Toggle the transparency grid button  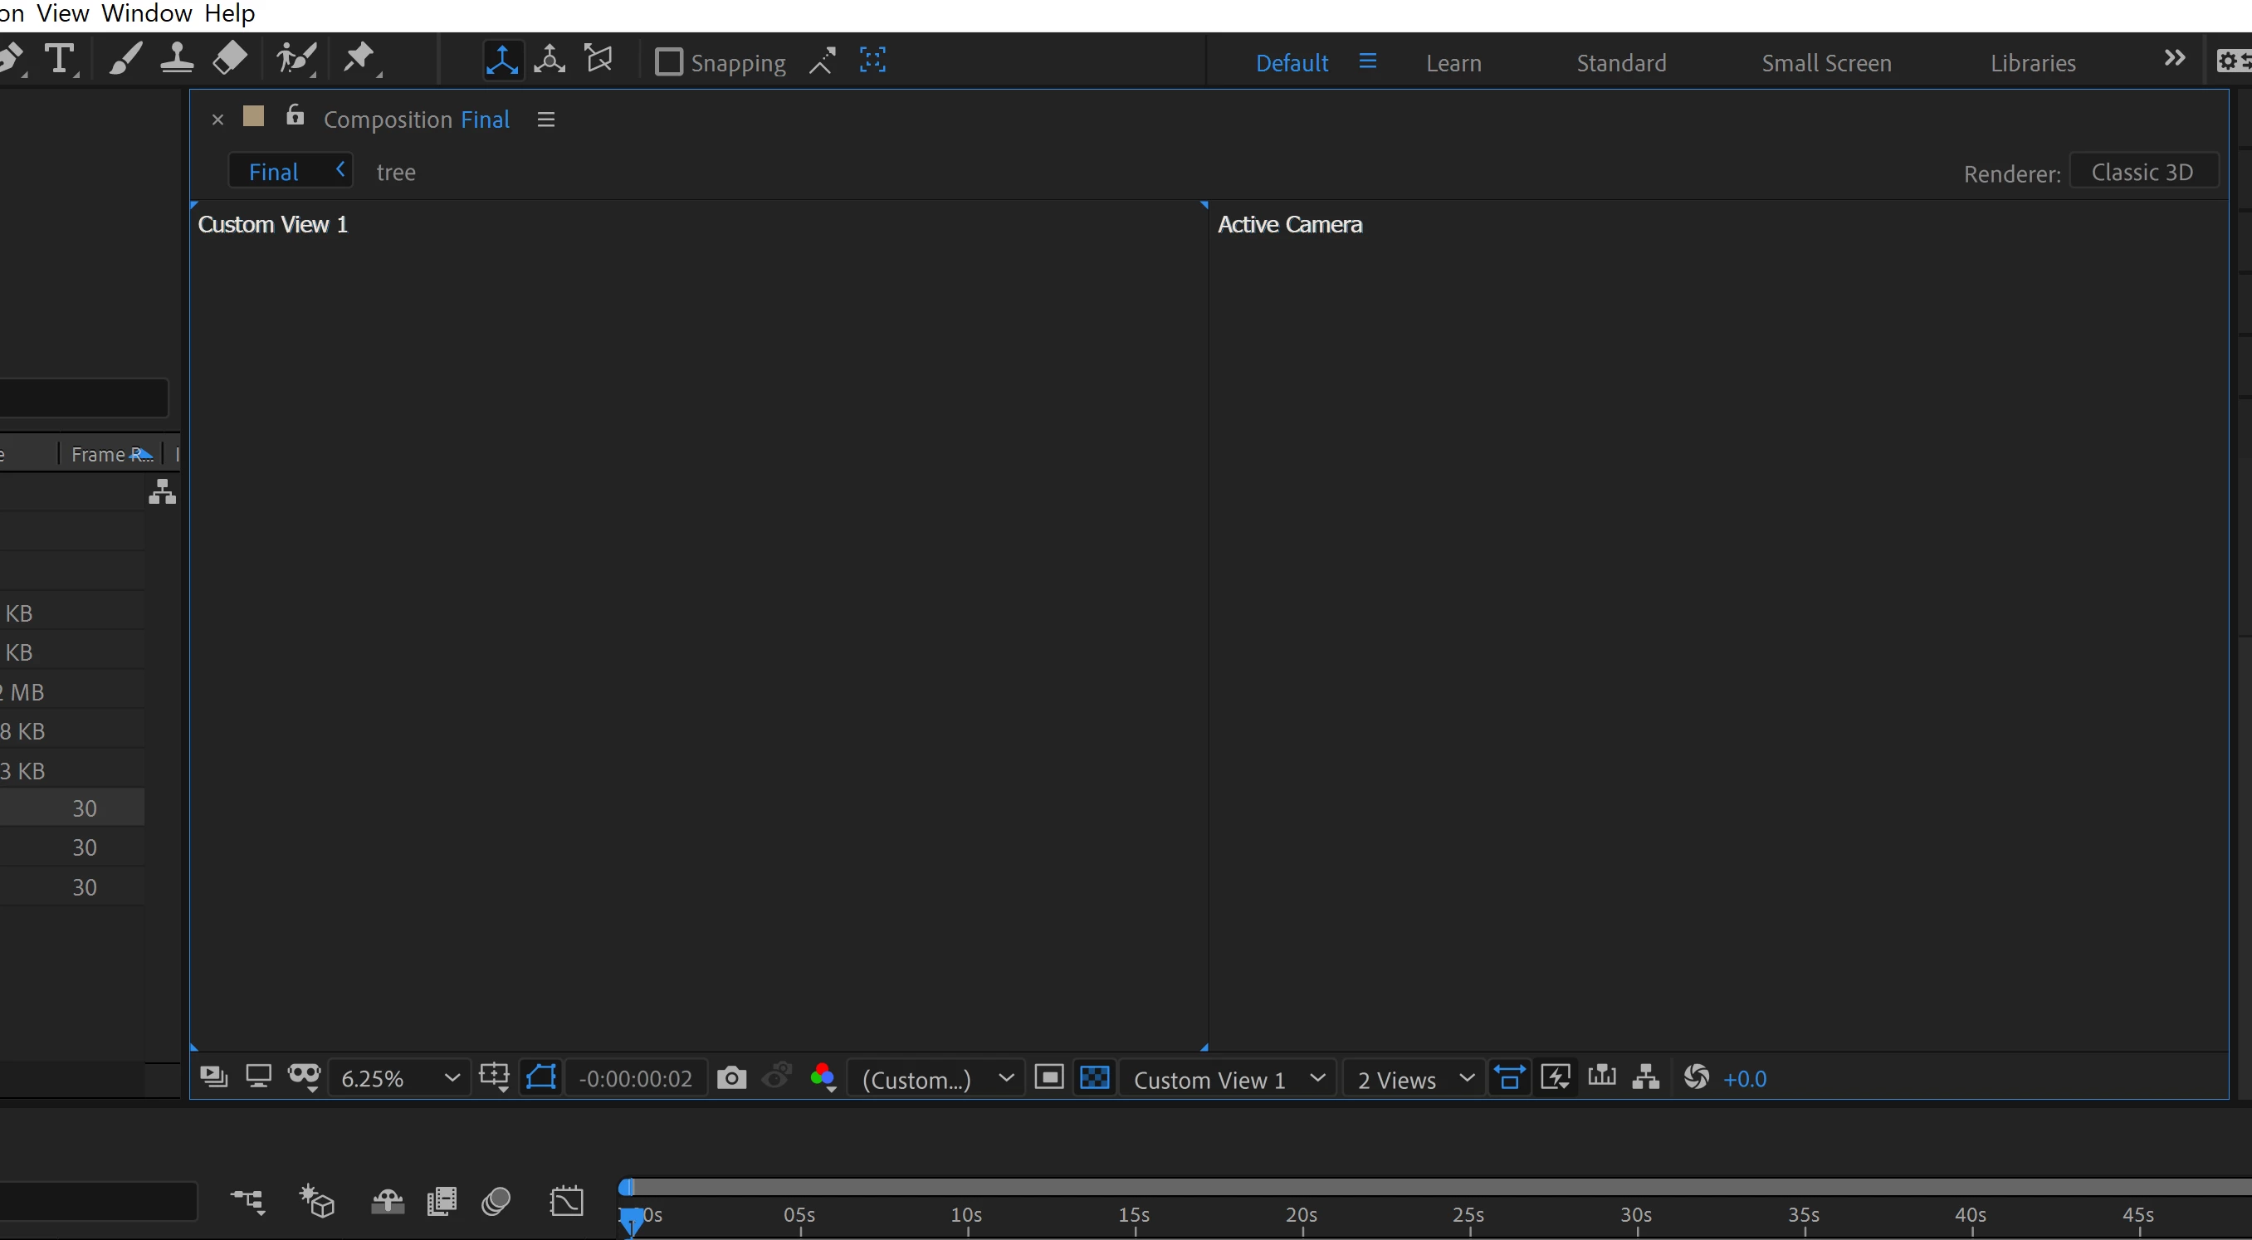pyautogui.click(x=1095, y=1077)
